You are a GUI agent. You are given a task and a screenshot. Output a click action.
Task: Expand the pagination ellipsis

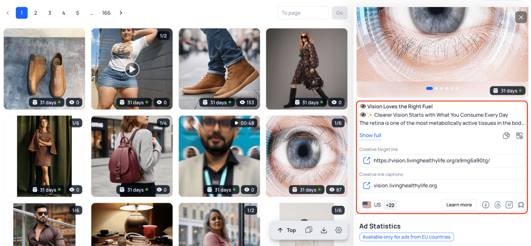click(92, 13)
